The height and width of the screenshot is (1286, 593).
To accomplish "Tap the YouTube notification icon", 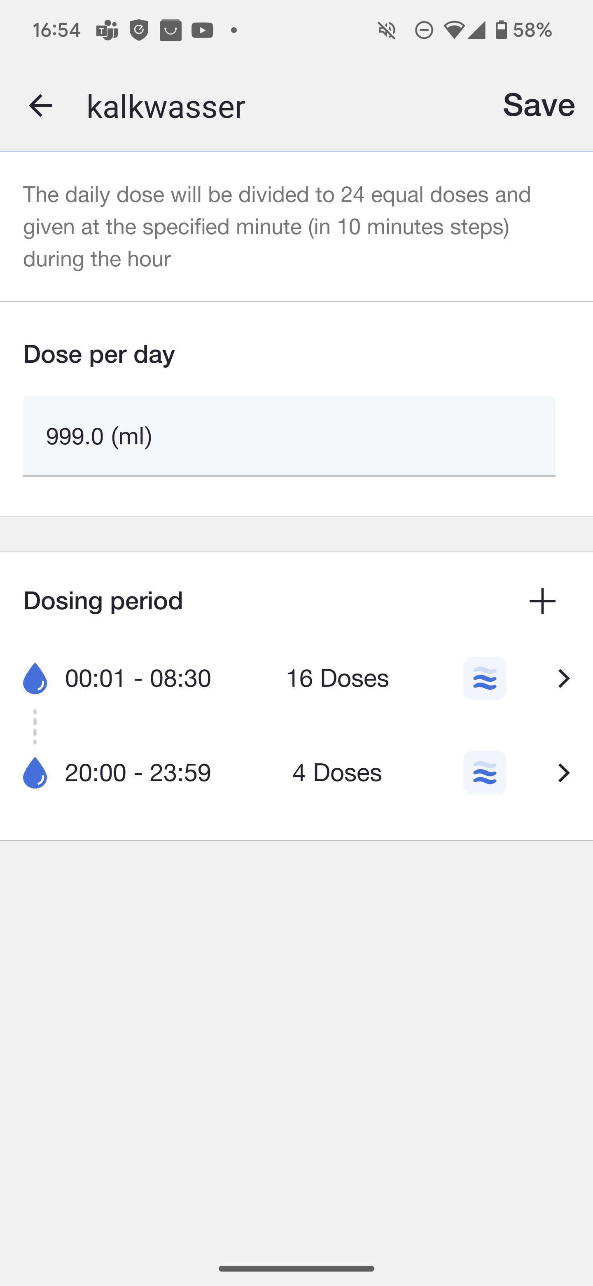I will point(202,31).
